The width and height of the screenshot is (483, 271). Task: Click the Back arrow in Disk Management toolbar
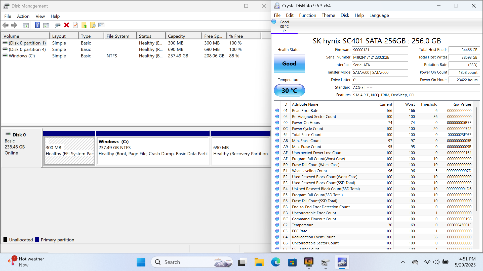click(x=6, y=25)
